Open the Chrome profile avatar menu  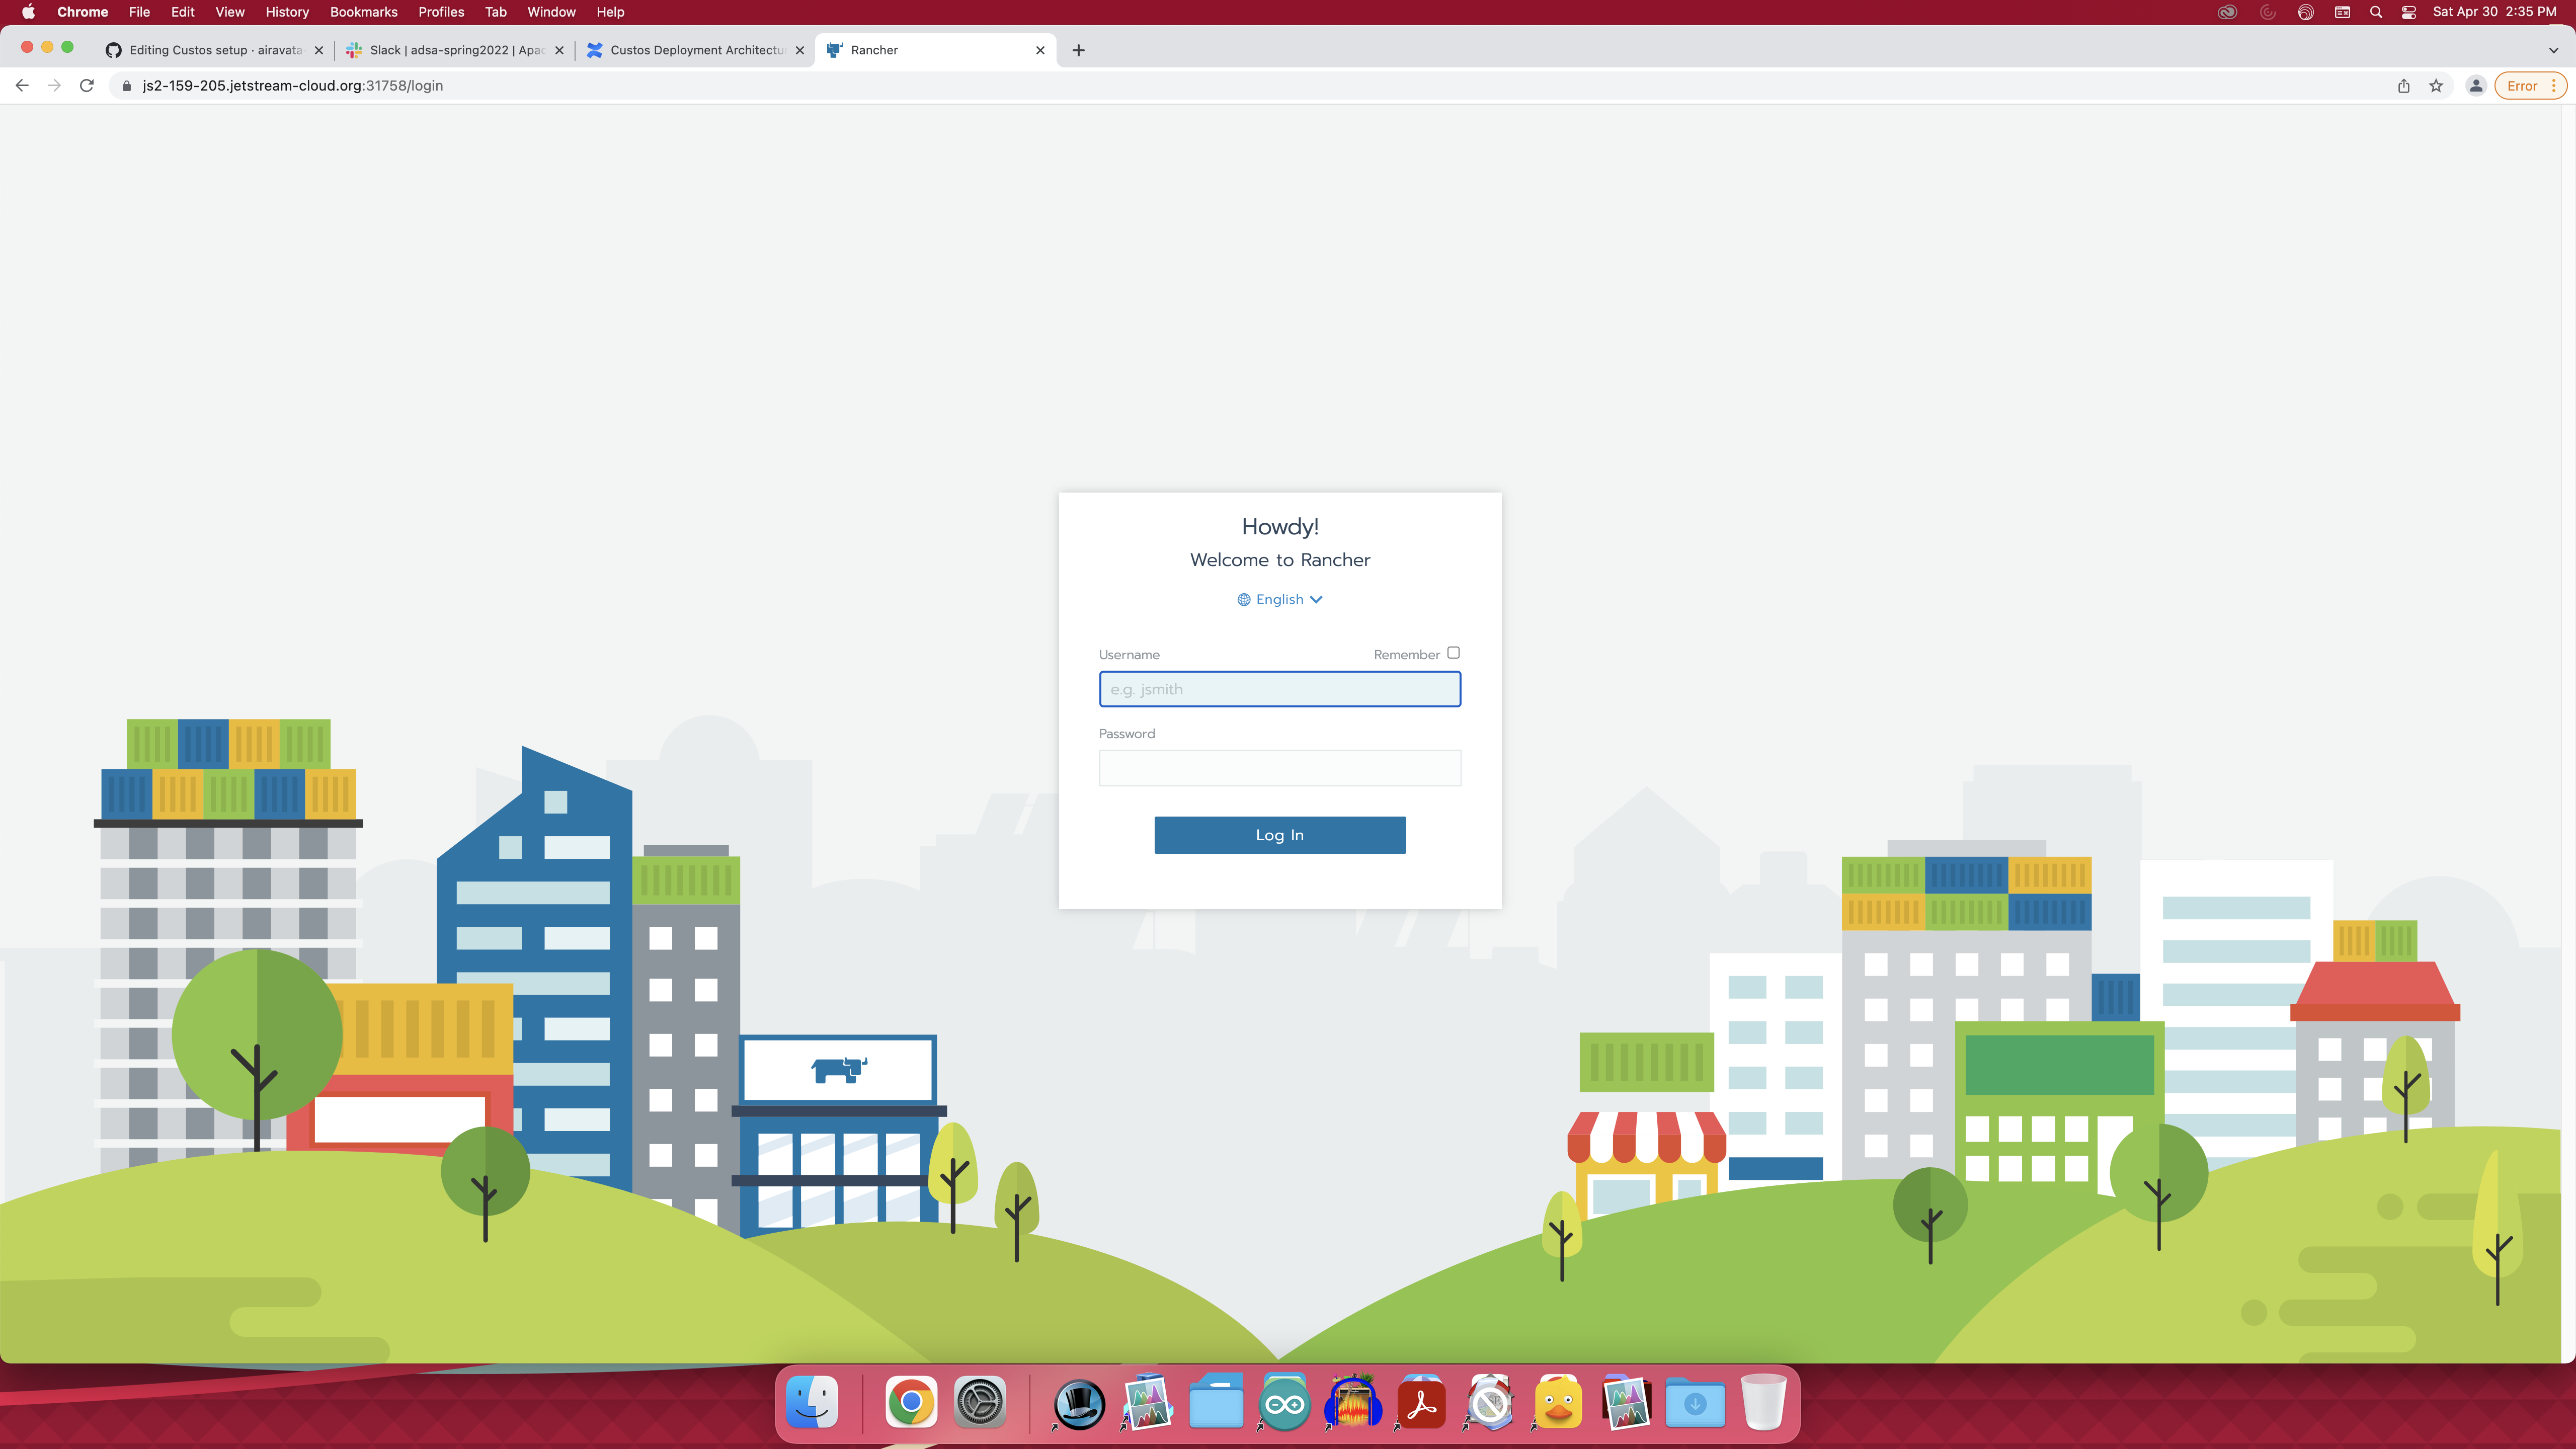click(x=2476, y=86)
